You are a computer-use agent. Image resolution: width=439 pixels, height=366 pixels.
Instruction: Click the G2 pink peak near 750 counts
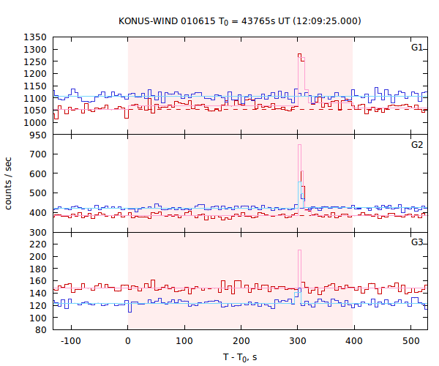click(299, 145)
